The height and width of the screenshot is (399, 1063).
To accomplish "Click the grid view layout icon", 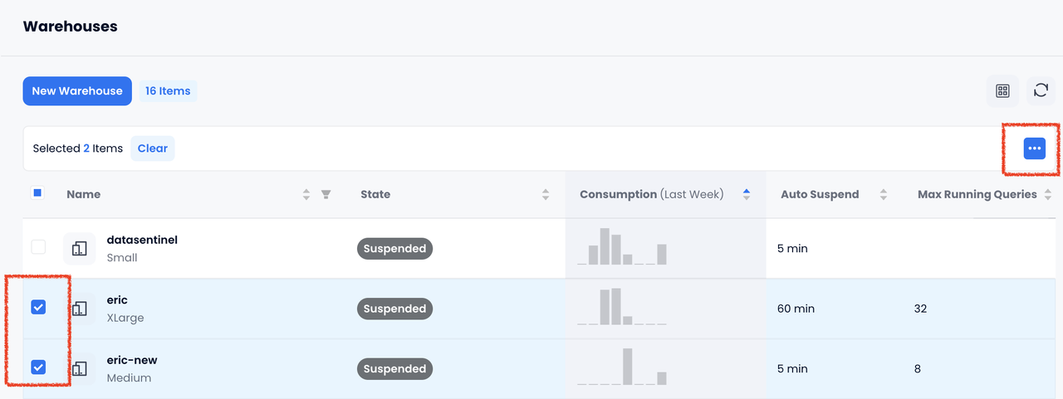I will pyautogui.click(x=1002, y=91).
